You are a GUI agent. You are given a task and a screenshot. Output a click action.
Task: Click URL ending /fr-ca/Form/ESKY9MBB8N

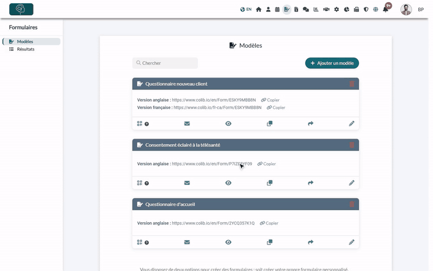point(218,107)
